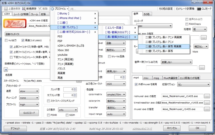
Task: Open the エンコ前後バッチ処理 tab
Action: tap(189, 78)
